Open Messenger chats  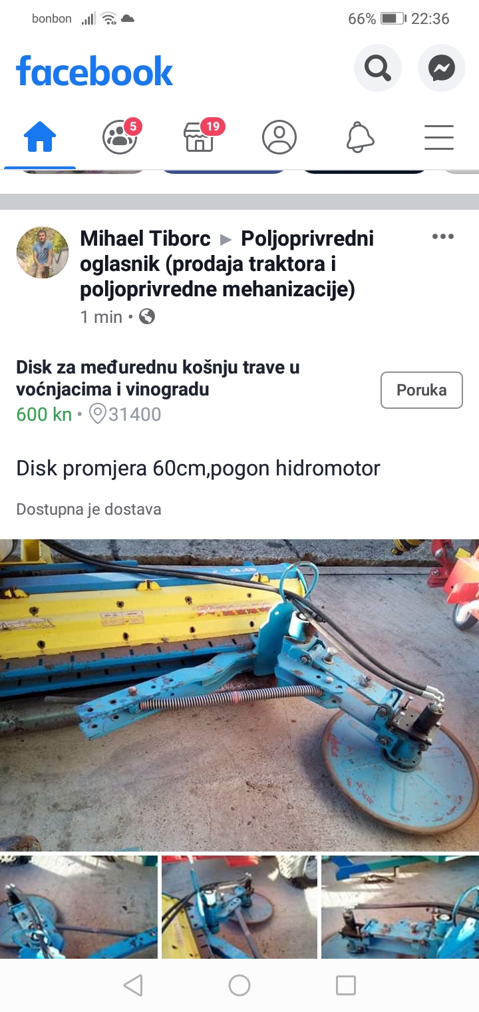[442, 68]
